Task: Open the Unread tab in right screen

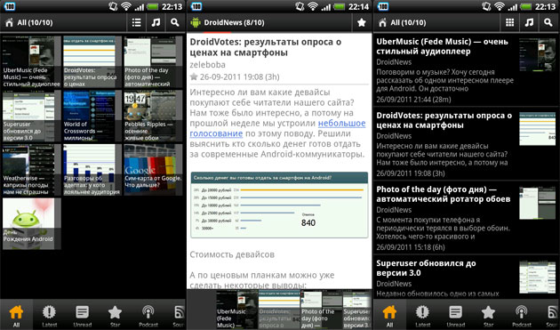Action: click(x=455, y=315)
